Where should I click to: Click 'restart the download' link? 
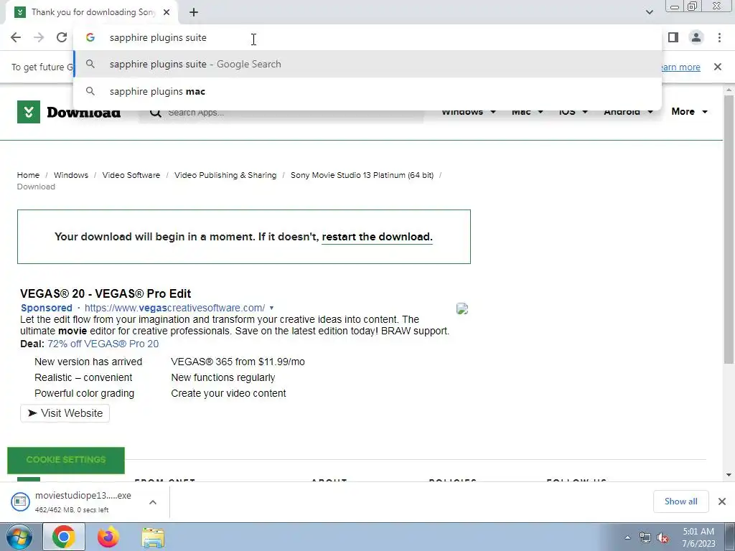point(377,237)
